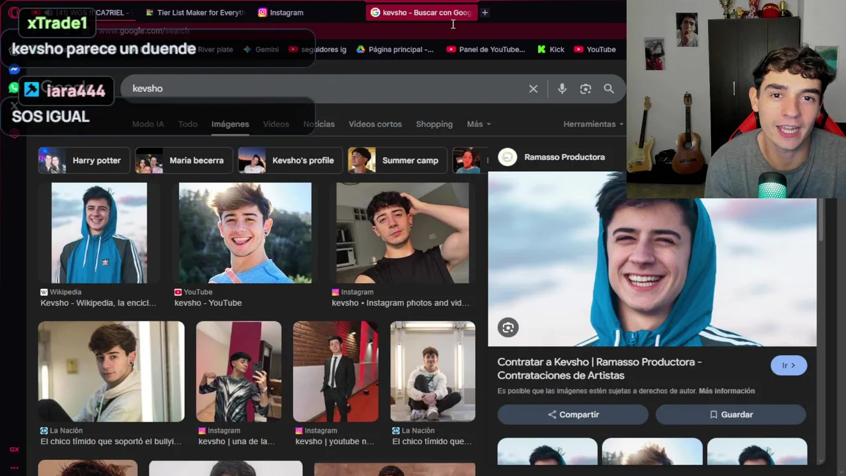Open the Kick bookmark

551,50
